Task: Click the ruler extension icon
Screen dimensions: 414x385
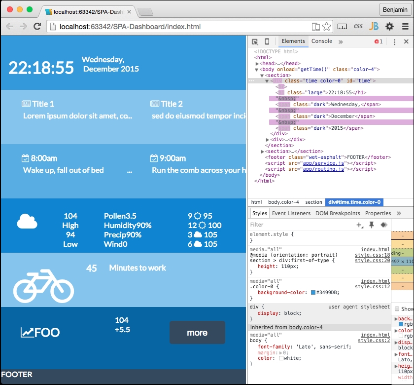Action: (342, 27)
